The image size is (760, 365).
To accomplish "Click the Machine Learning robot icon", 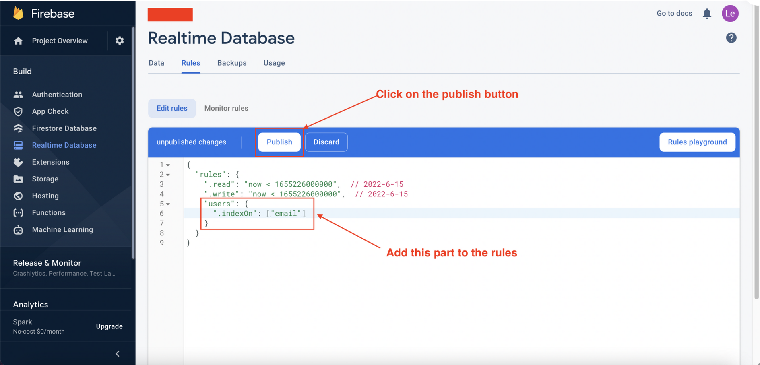I will pos(18,230).
